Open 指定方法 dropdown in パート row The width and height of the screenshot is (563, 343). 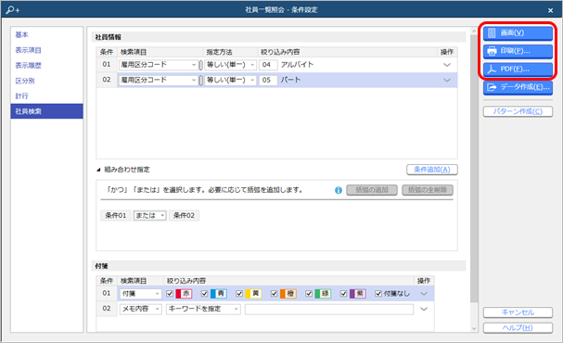tap(230, 80)
